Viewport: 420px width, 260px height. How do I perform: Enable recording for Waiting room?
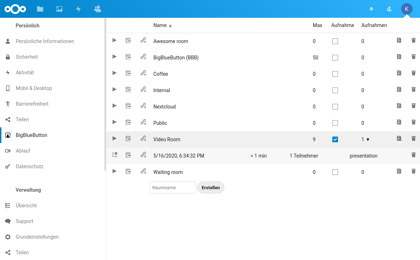(x=335, y=172)
